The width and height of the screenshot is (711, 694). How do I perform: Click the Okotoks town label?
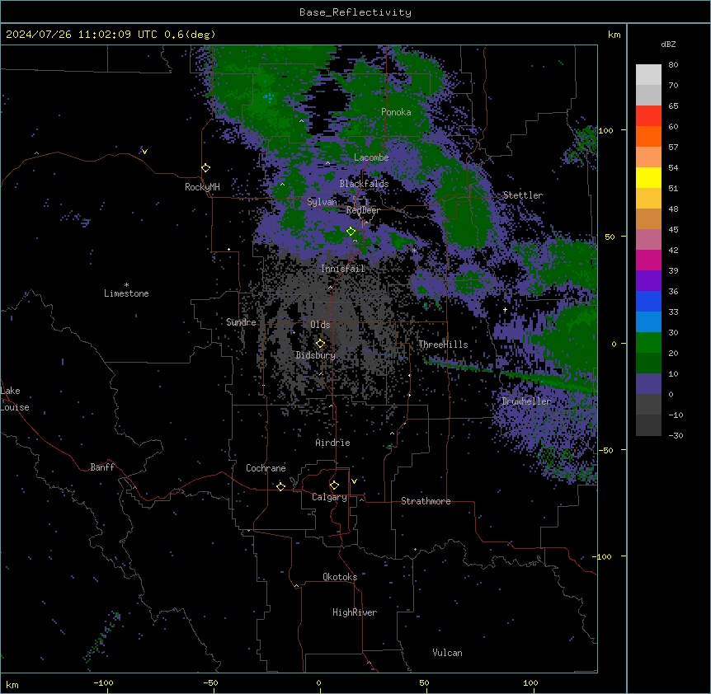(340, 577)
